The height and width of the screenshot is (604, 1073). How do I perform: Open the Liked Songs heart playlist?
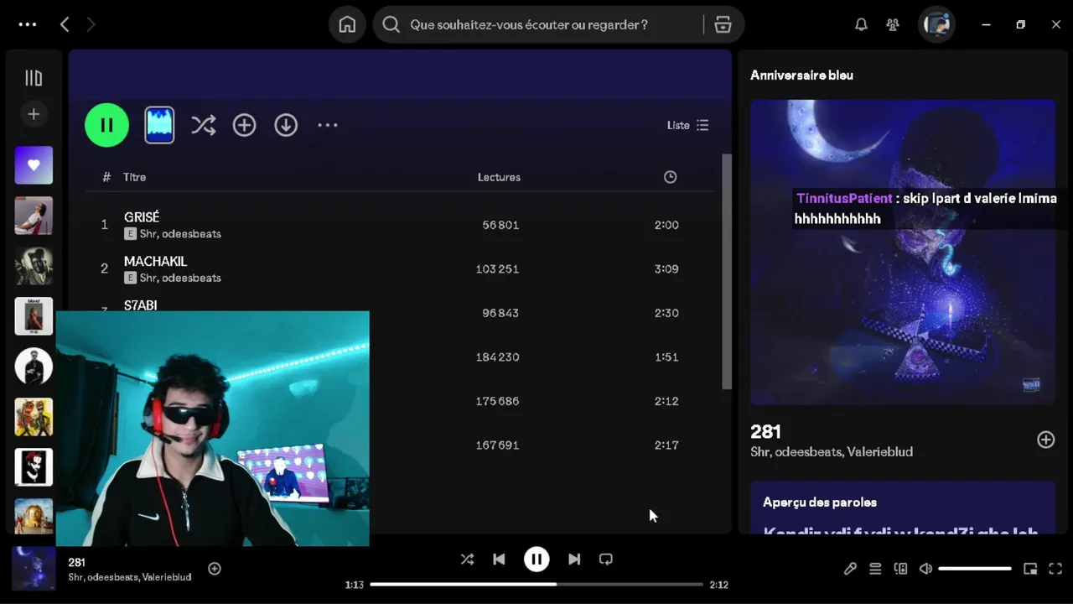pyautogui.click(x=34, y=165)
